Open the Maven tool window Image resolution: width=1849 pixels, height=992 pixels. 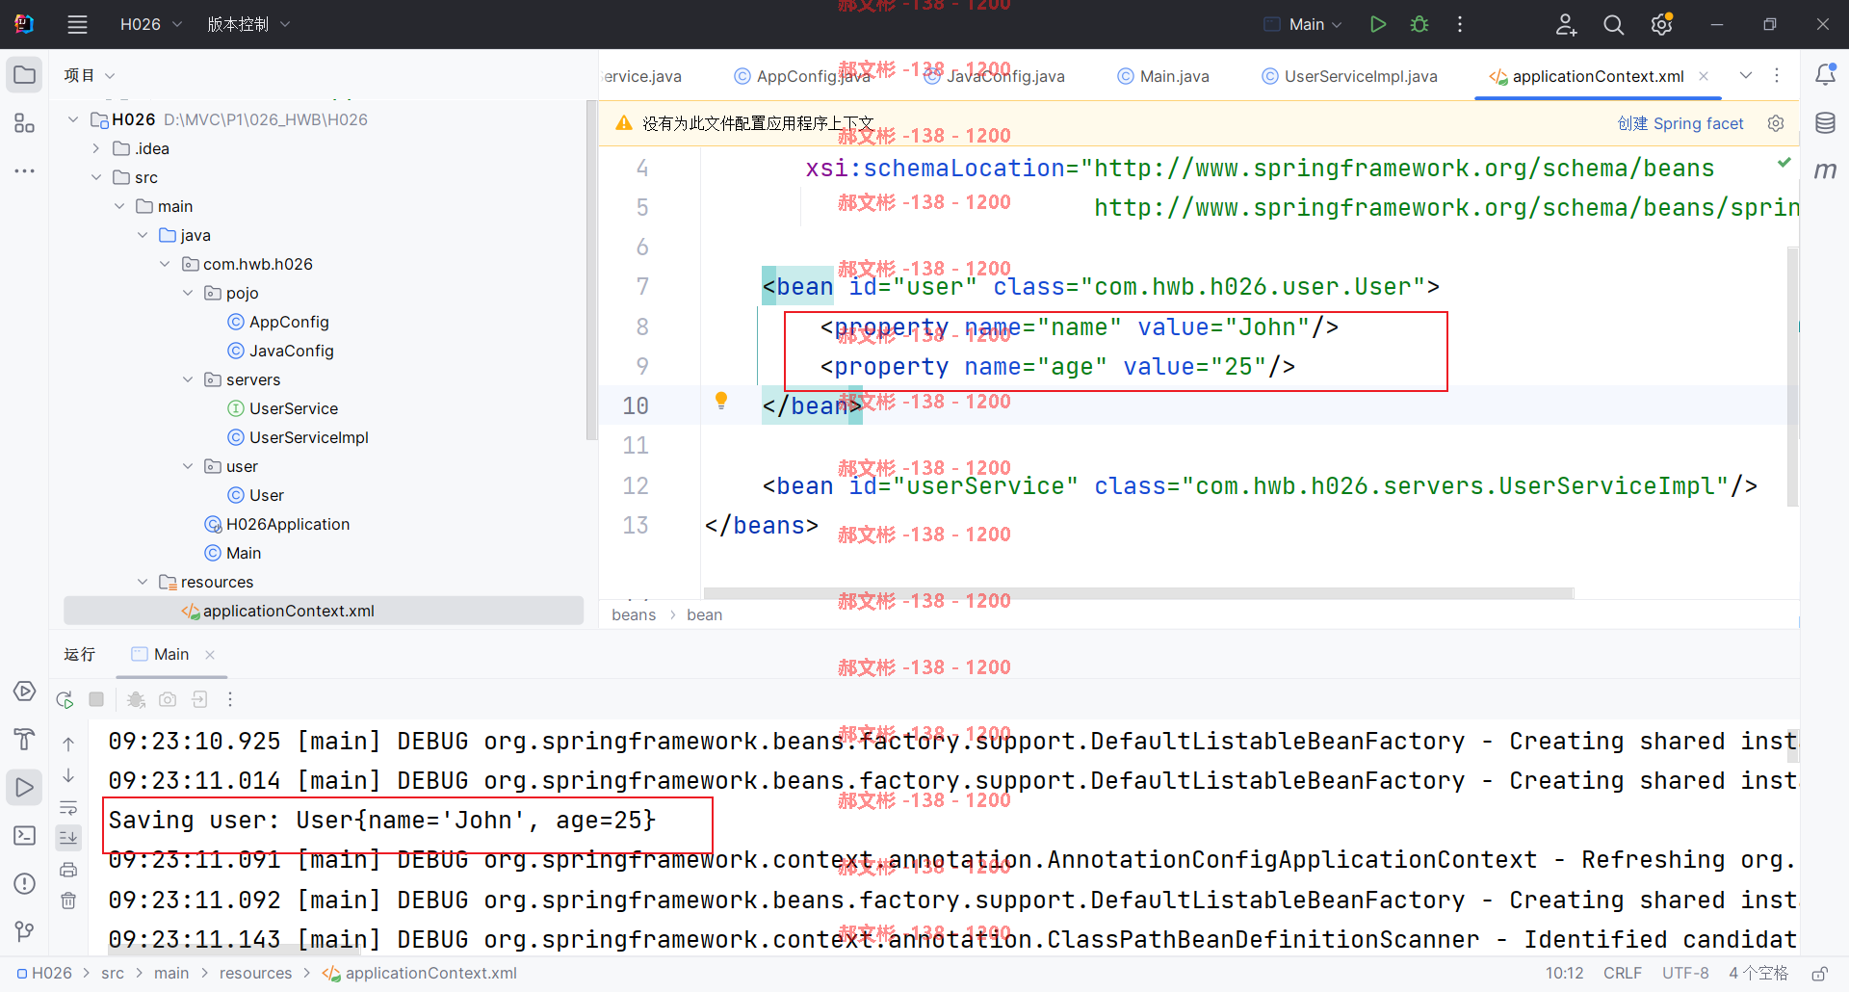[1825, 170]
